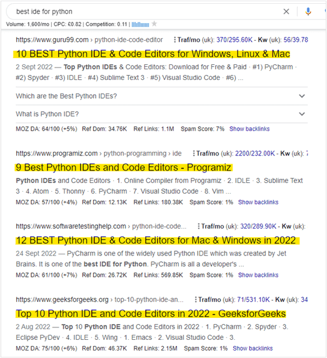The width and height of the screenshot is (327, 358).
Task: Click 'Spam Score: 7%' metric
Action: tap(203, 129)
